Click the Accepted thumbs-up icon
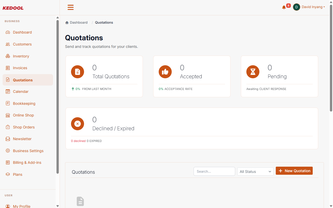The image size is (333, 208). pyautogui.click(x=165, y=72)
